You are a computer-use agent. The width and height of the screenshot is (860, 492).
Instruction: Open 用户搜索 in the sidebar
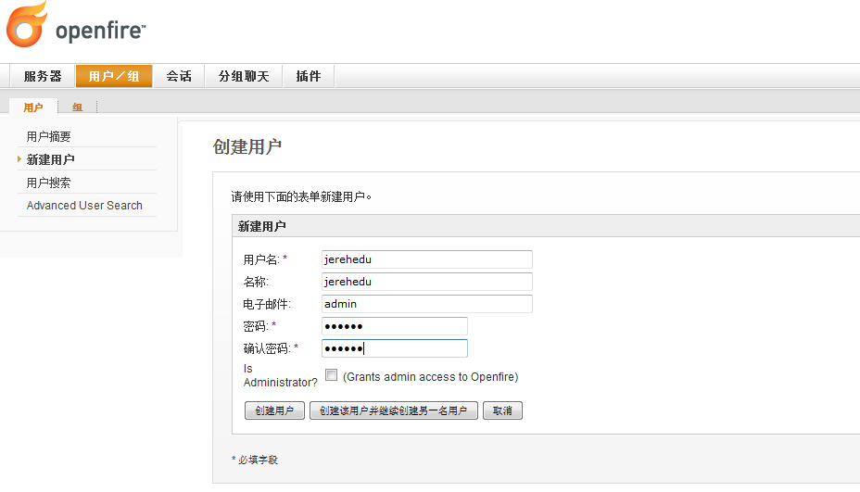[49, 183]
